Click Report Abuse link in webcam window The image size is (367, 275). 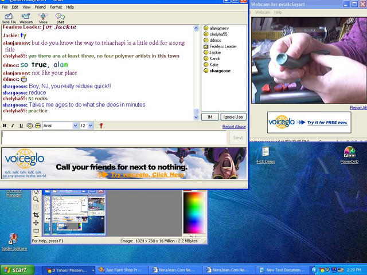(358, 108)
